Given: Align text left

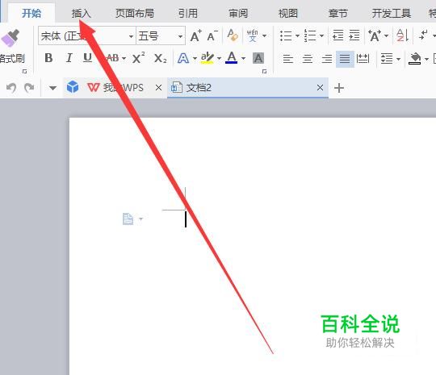Looking at the screenshot, I should click(288, 59).
